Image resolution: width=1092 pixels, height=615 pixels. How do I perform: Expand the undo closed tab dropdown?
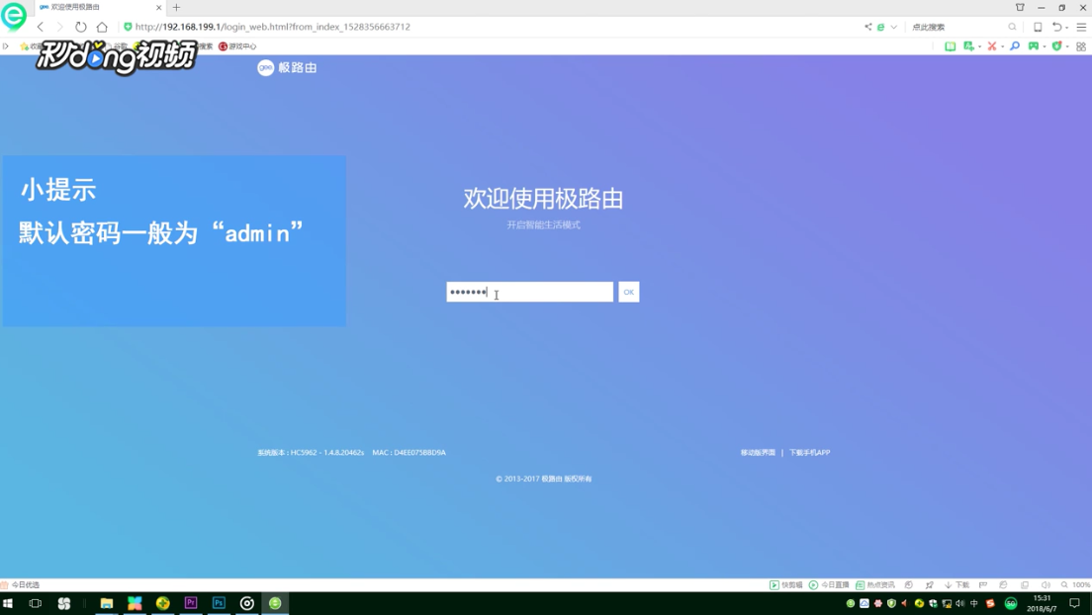pyautogui.click(x=1067, y=28)
